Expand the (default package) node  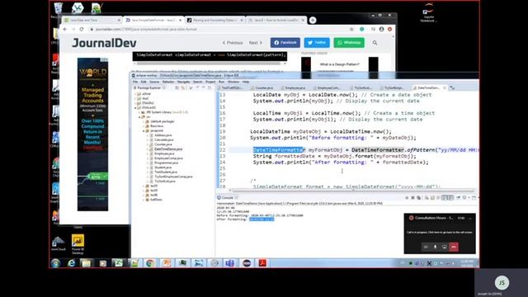point(144,121)
